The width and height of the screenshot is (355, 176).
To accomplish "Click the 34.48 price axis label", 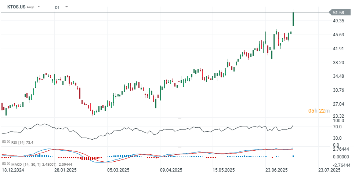I will pyautogui.click(x=338, y=77).
